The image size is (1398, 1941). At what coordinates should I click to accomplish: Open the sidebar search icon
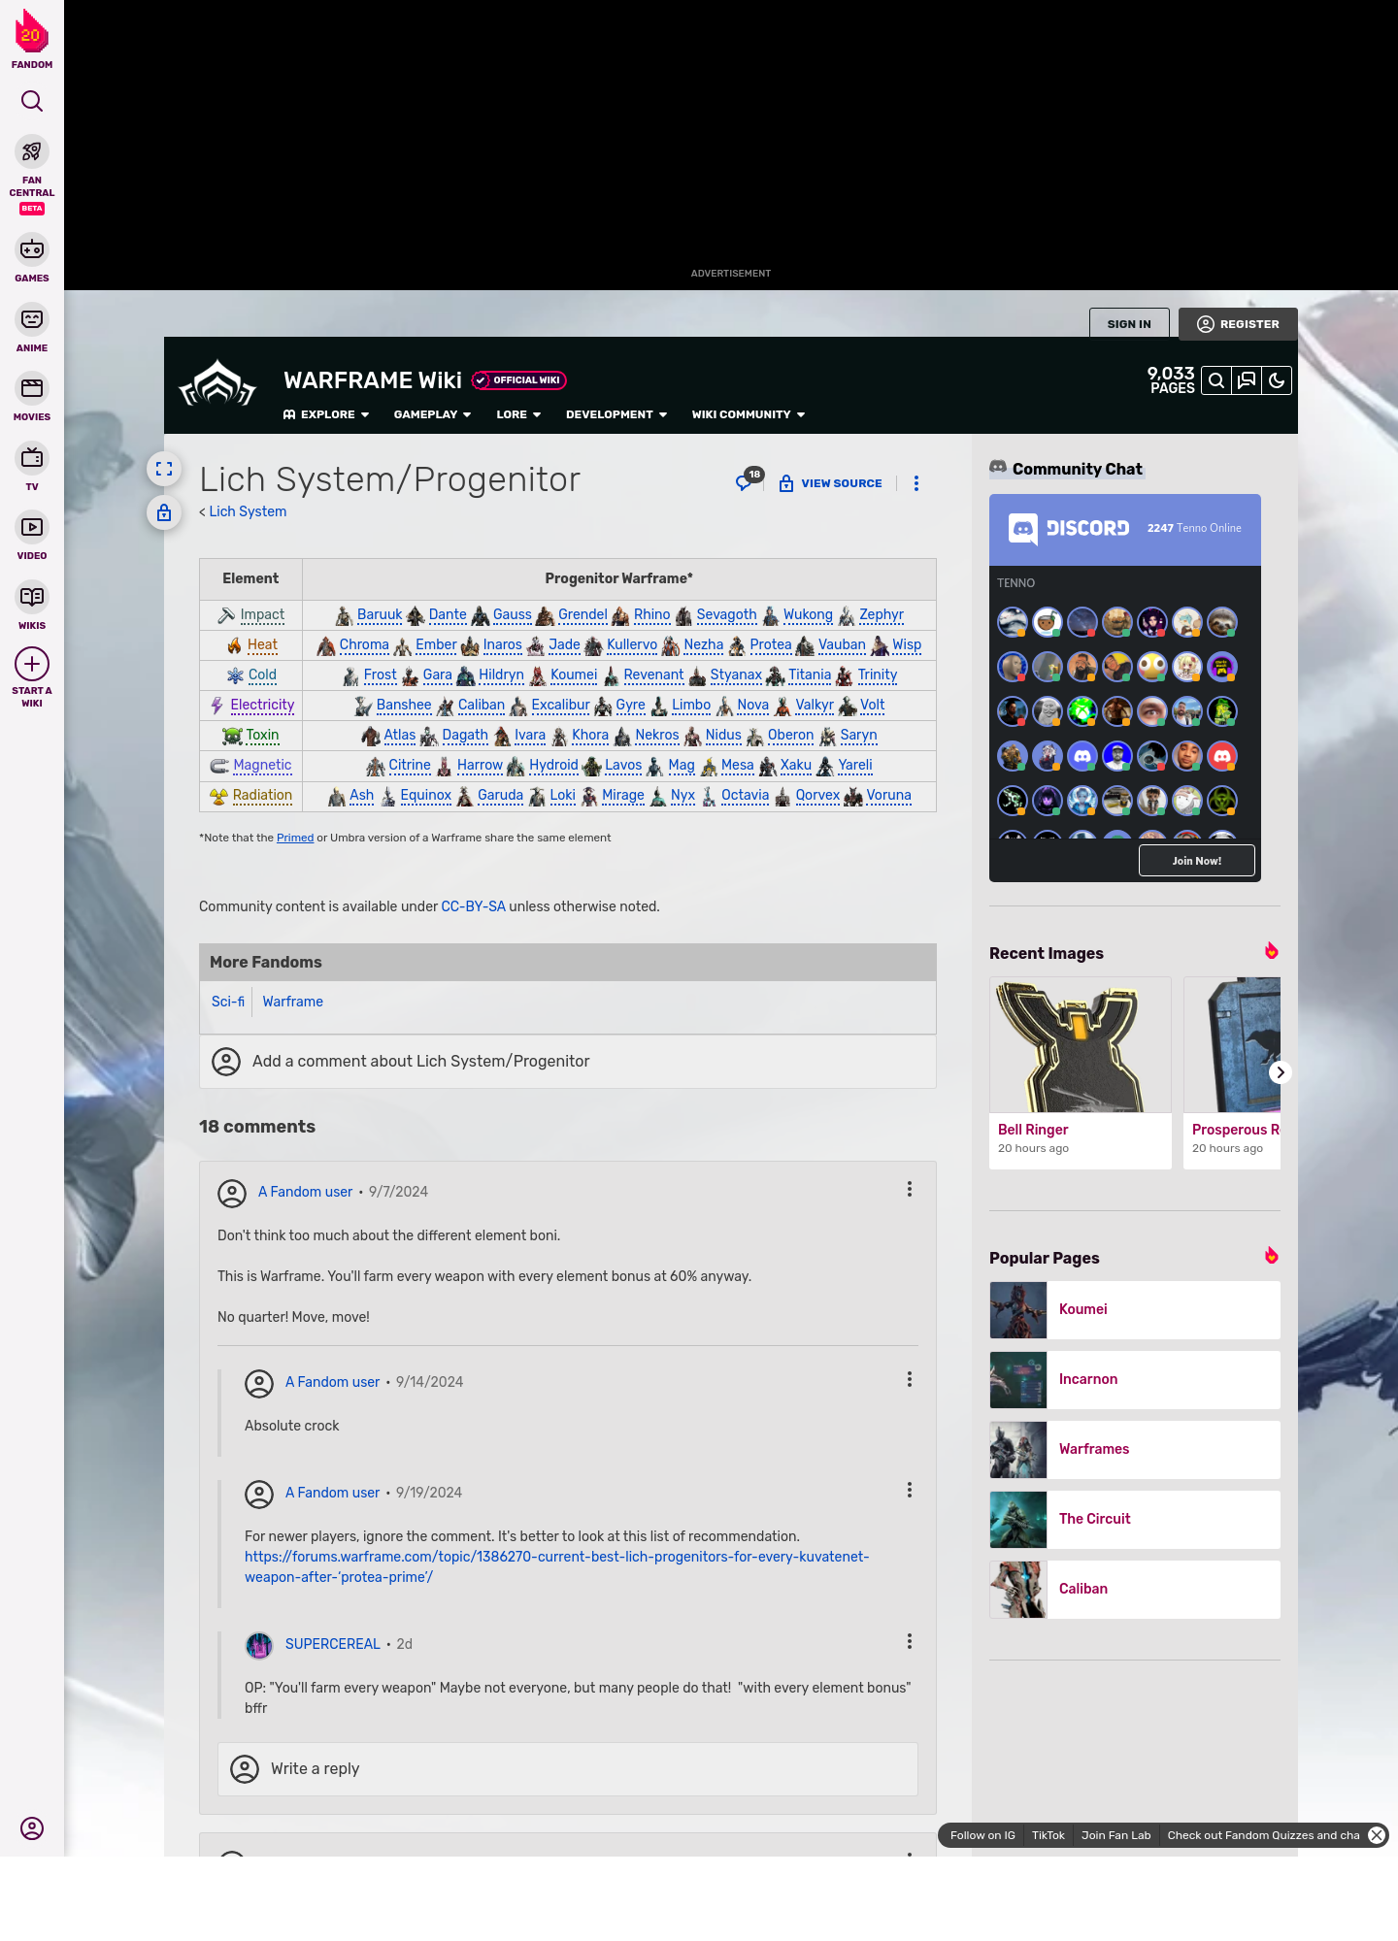[x=32, y=101]
